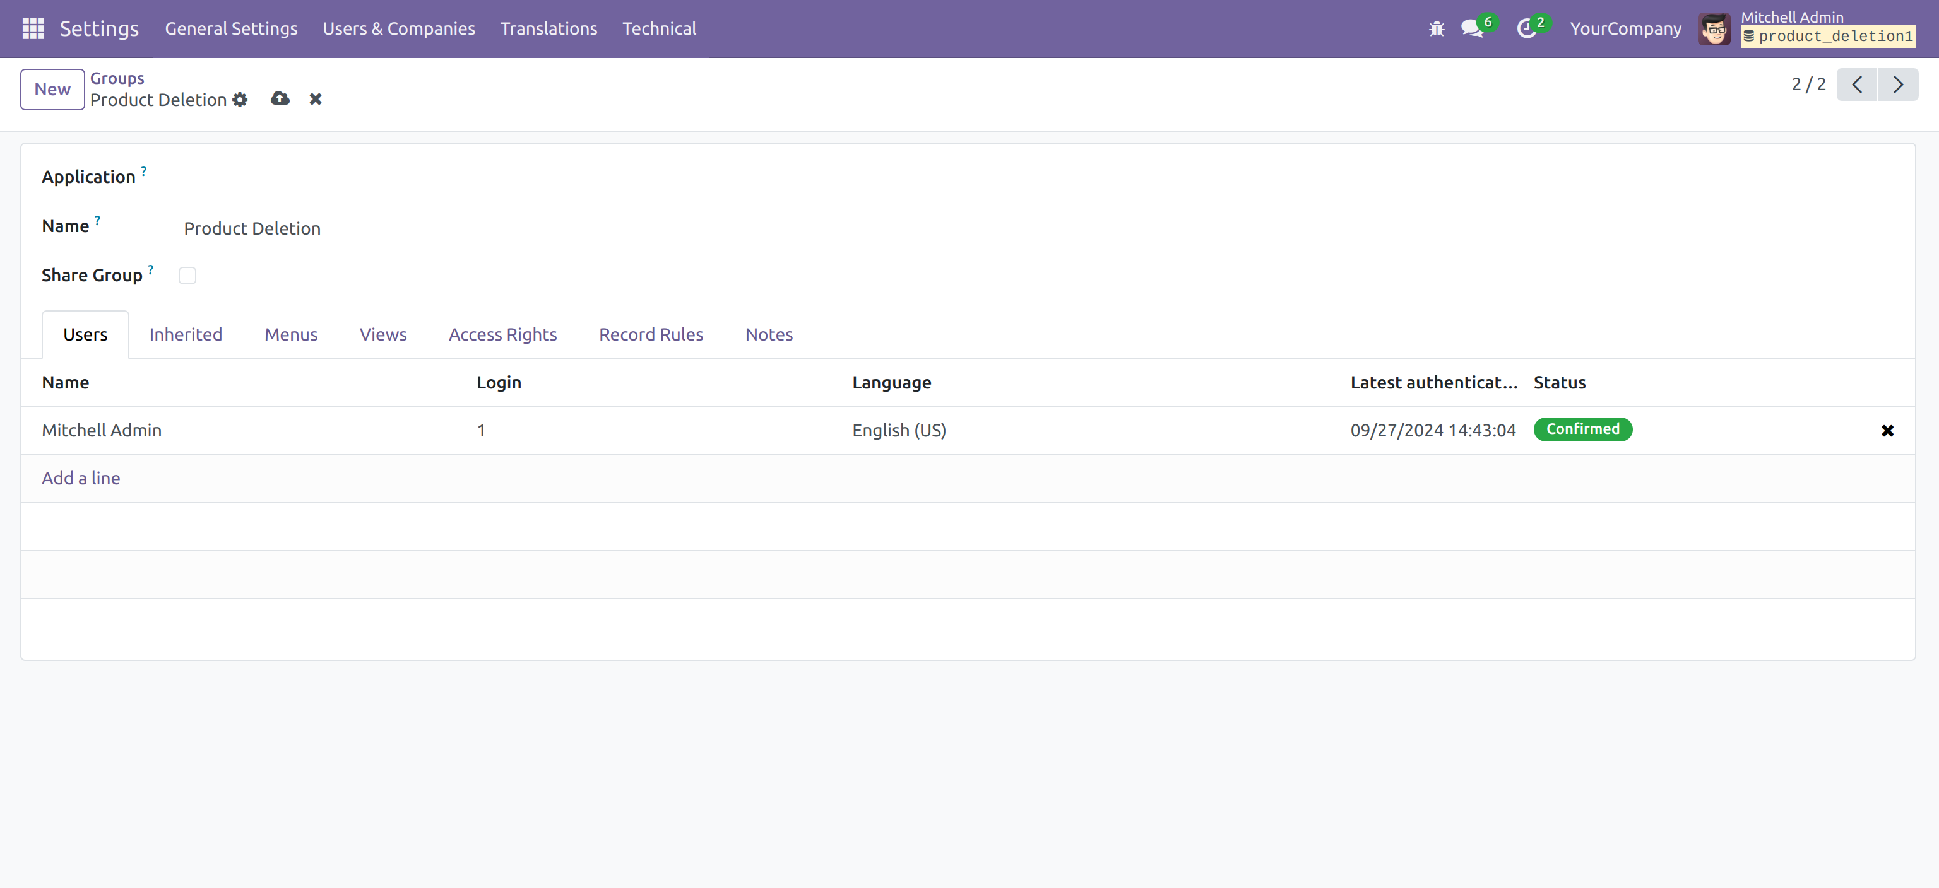Switch to the Access Rights tab
This screenshot has width=1939, height=888.
pos(502,335)
